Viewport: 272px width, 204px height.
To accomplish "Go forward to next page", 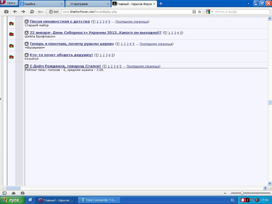I will coord(23,12).
